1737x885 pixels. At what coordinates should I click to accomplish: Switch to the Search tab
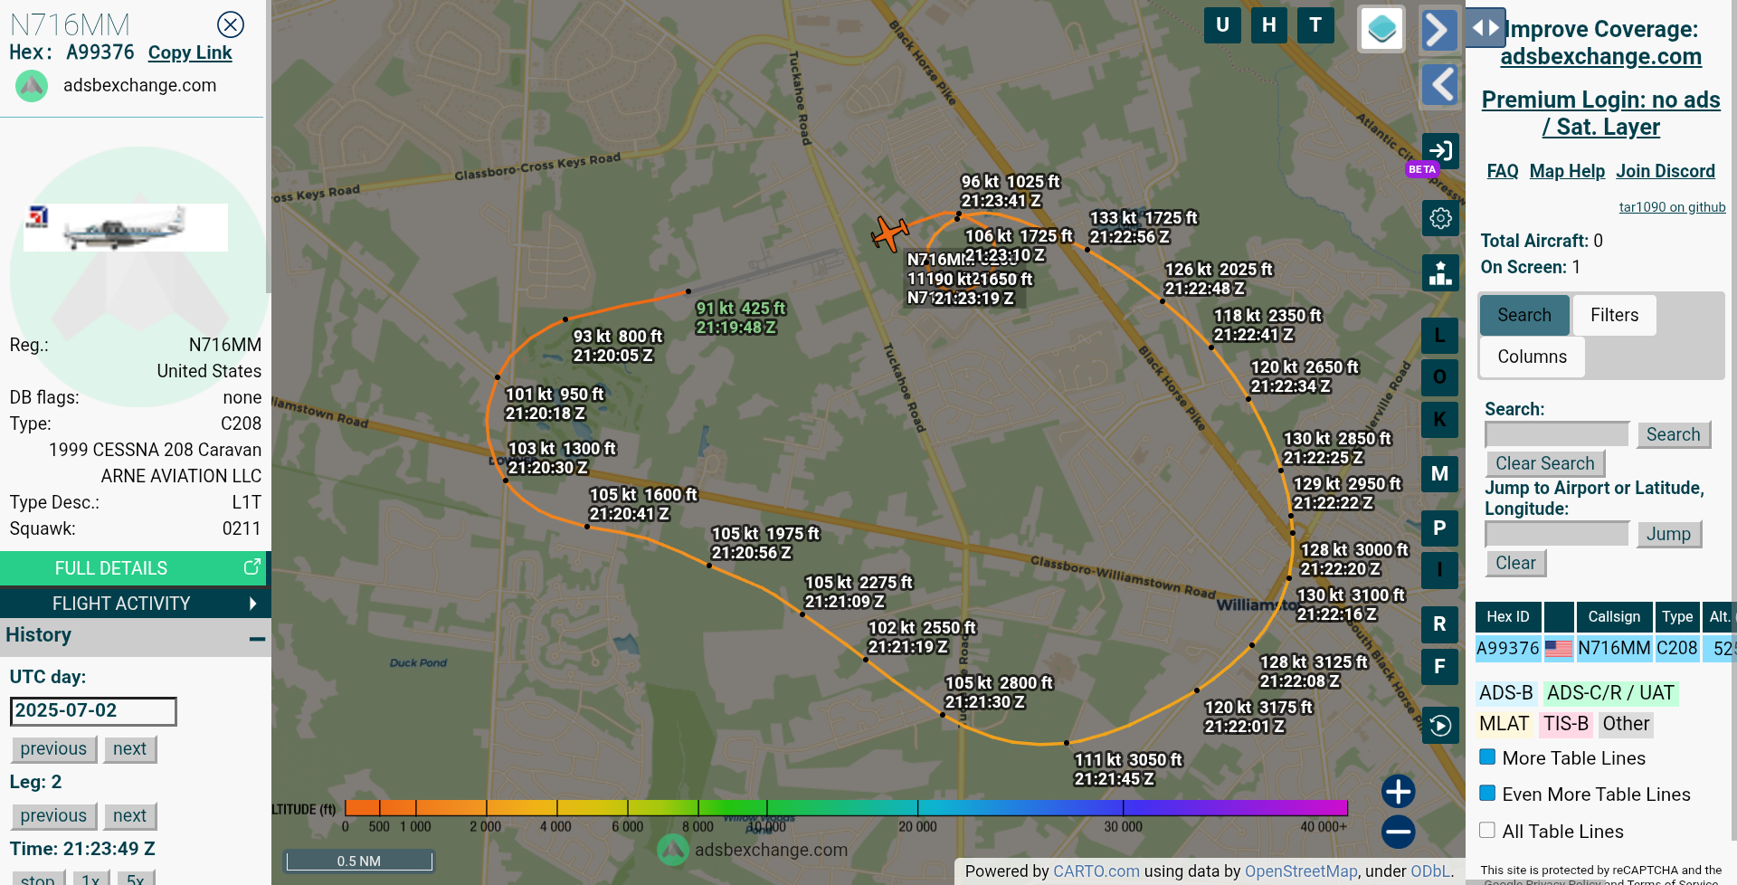(1524, 315)
